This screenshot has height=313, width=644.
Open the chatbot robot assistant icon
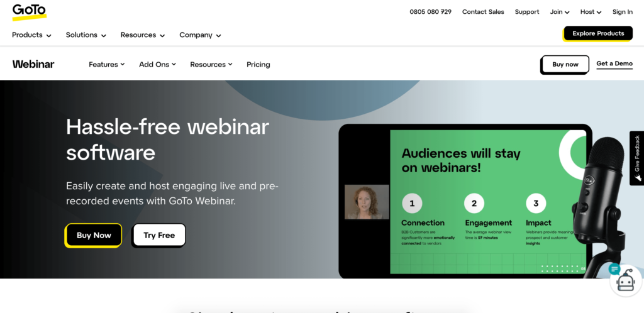coord(626,280)
